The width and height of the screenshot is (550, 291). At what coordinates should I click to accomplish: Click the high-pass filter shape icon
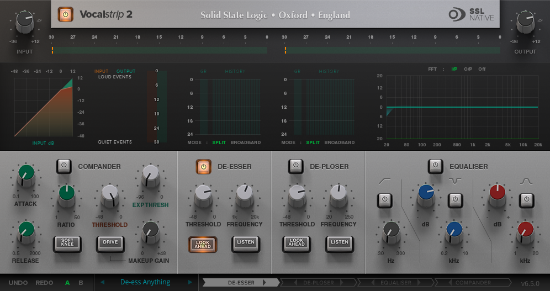[385, 181]
